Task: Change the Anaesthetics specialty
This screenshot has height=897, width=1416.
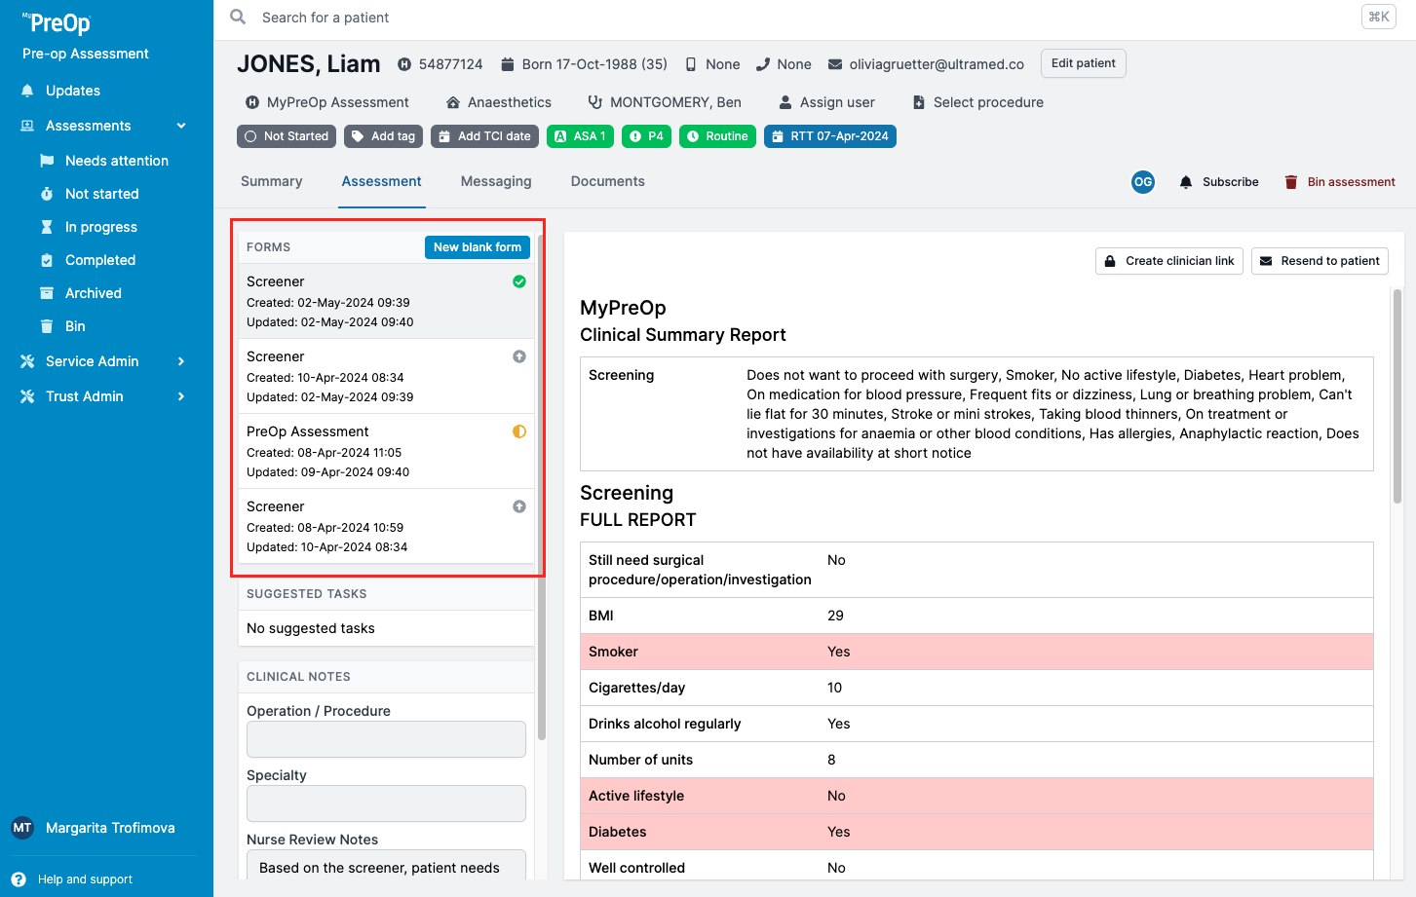Action: 499,102
